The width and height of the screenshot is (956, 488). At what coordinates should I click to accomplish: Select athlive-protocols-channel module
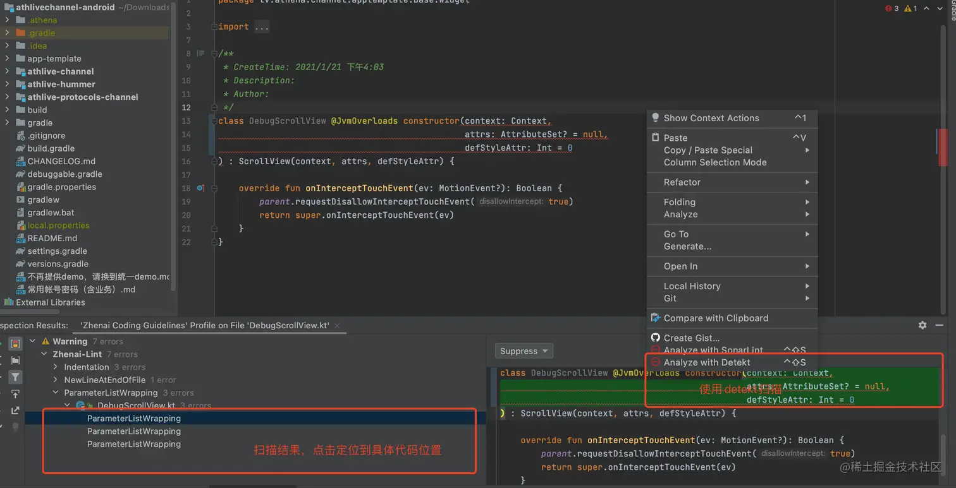83,97
